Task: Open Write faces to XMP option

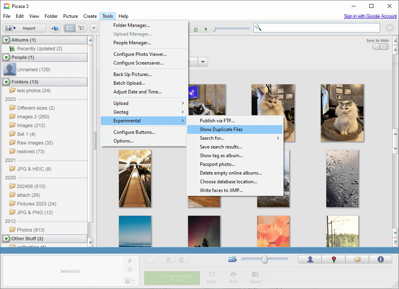Action: point(221,190)
